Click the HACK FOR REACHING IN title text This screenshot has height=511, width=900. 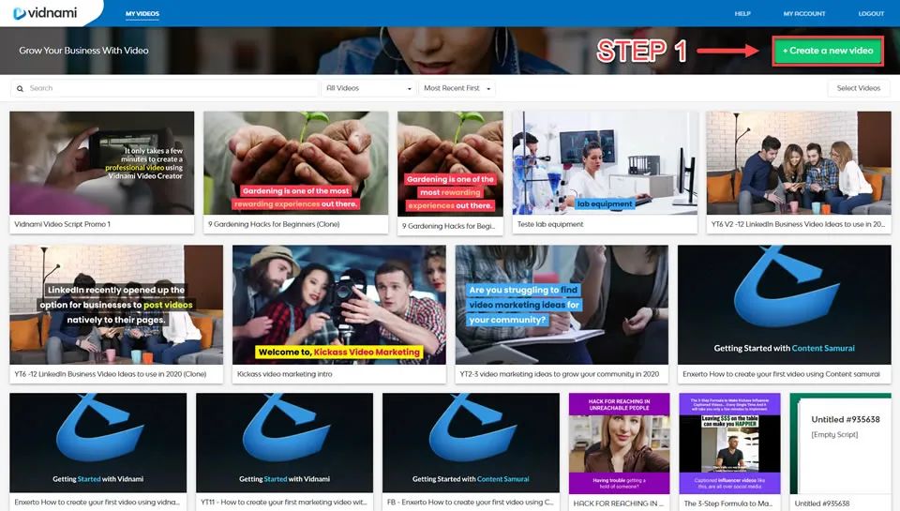[618, 503]
